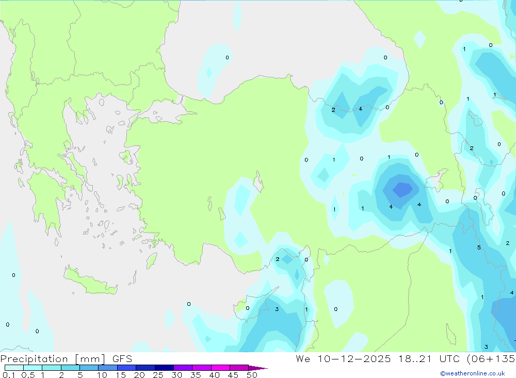Image resolution: width=516 pixels, height=378 pixels.
Task: Click the legend label '40'
Action: [x=215, y=375]
